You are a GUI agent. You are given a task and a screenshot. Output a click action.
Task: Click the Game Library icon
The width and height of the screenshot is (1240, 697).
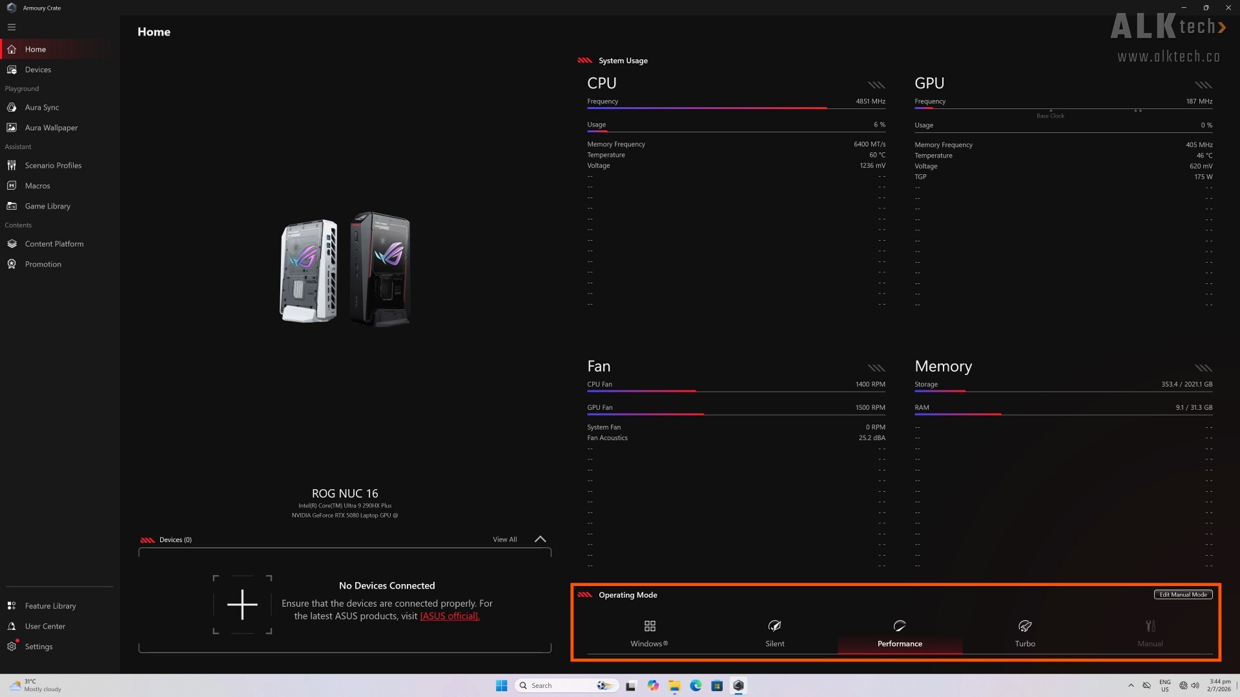(x=12, y=206)
